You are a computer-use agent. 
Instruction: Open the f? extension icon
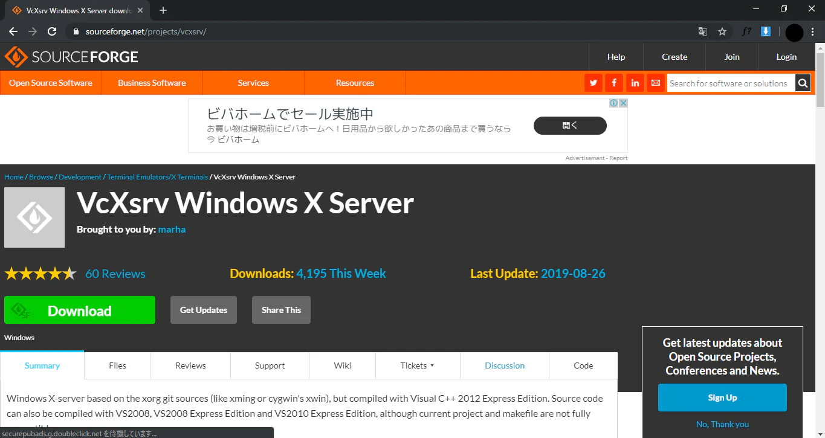click(746, 31)
